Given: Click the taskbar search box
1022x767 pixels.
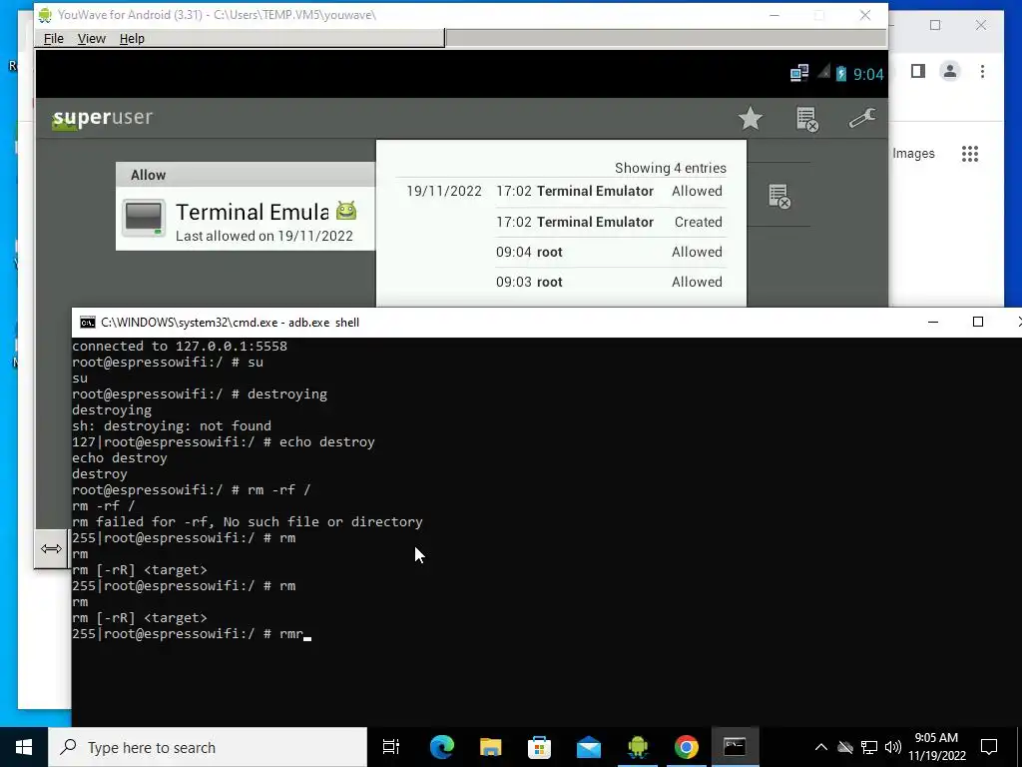Looking at the screenshot, I should 208,747.
